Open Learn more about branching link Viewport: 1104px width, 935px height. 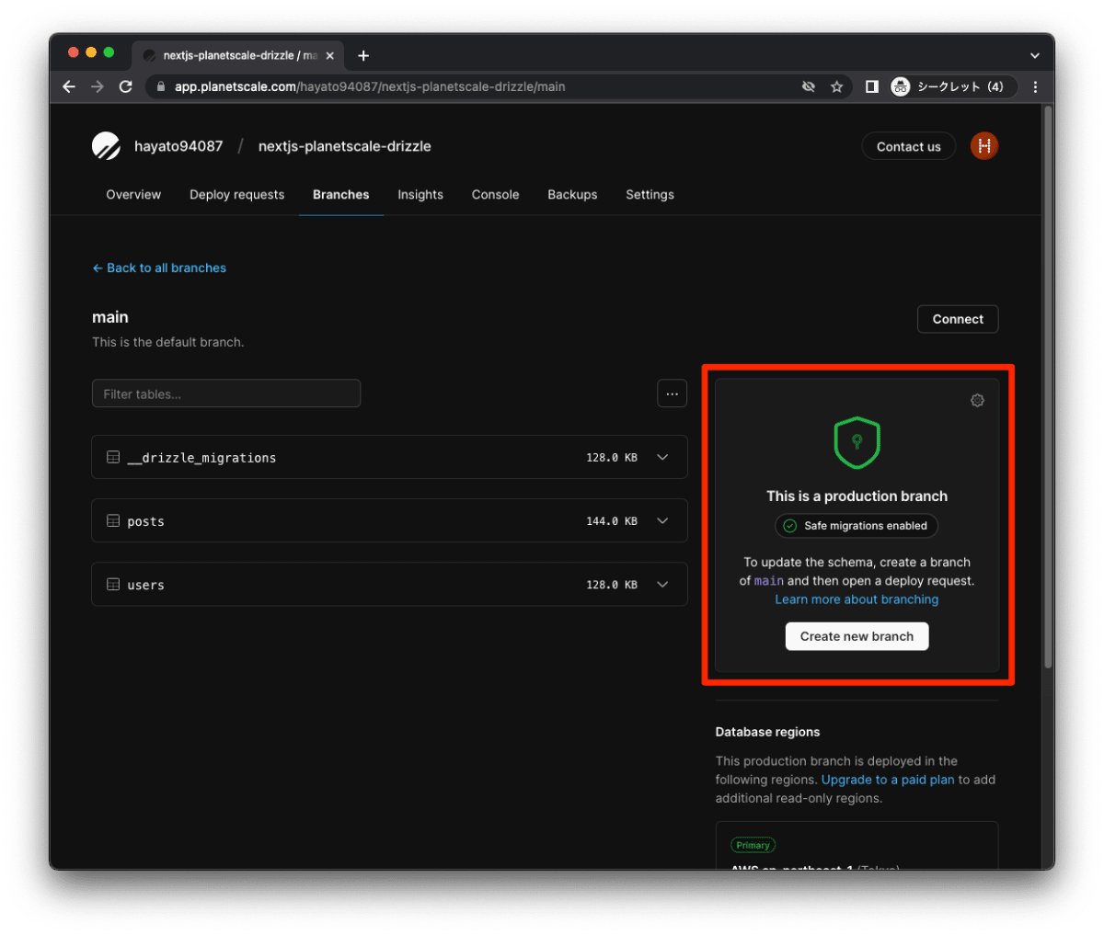(857, 599)
